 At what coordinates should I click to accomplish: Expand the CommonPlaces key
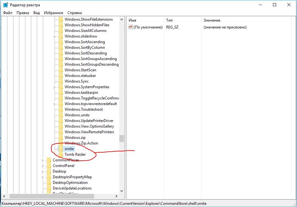coord(43,160)
